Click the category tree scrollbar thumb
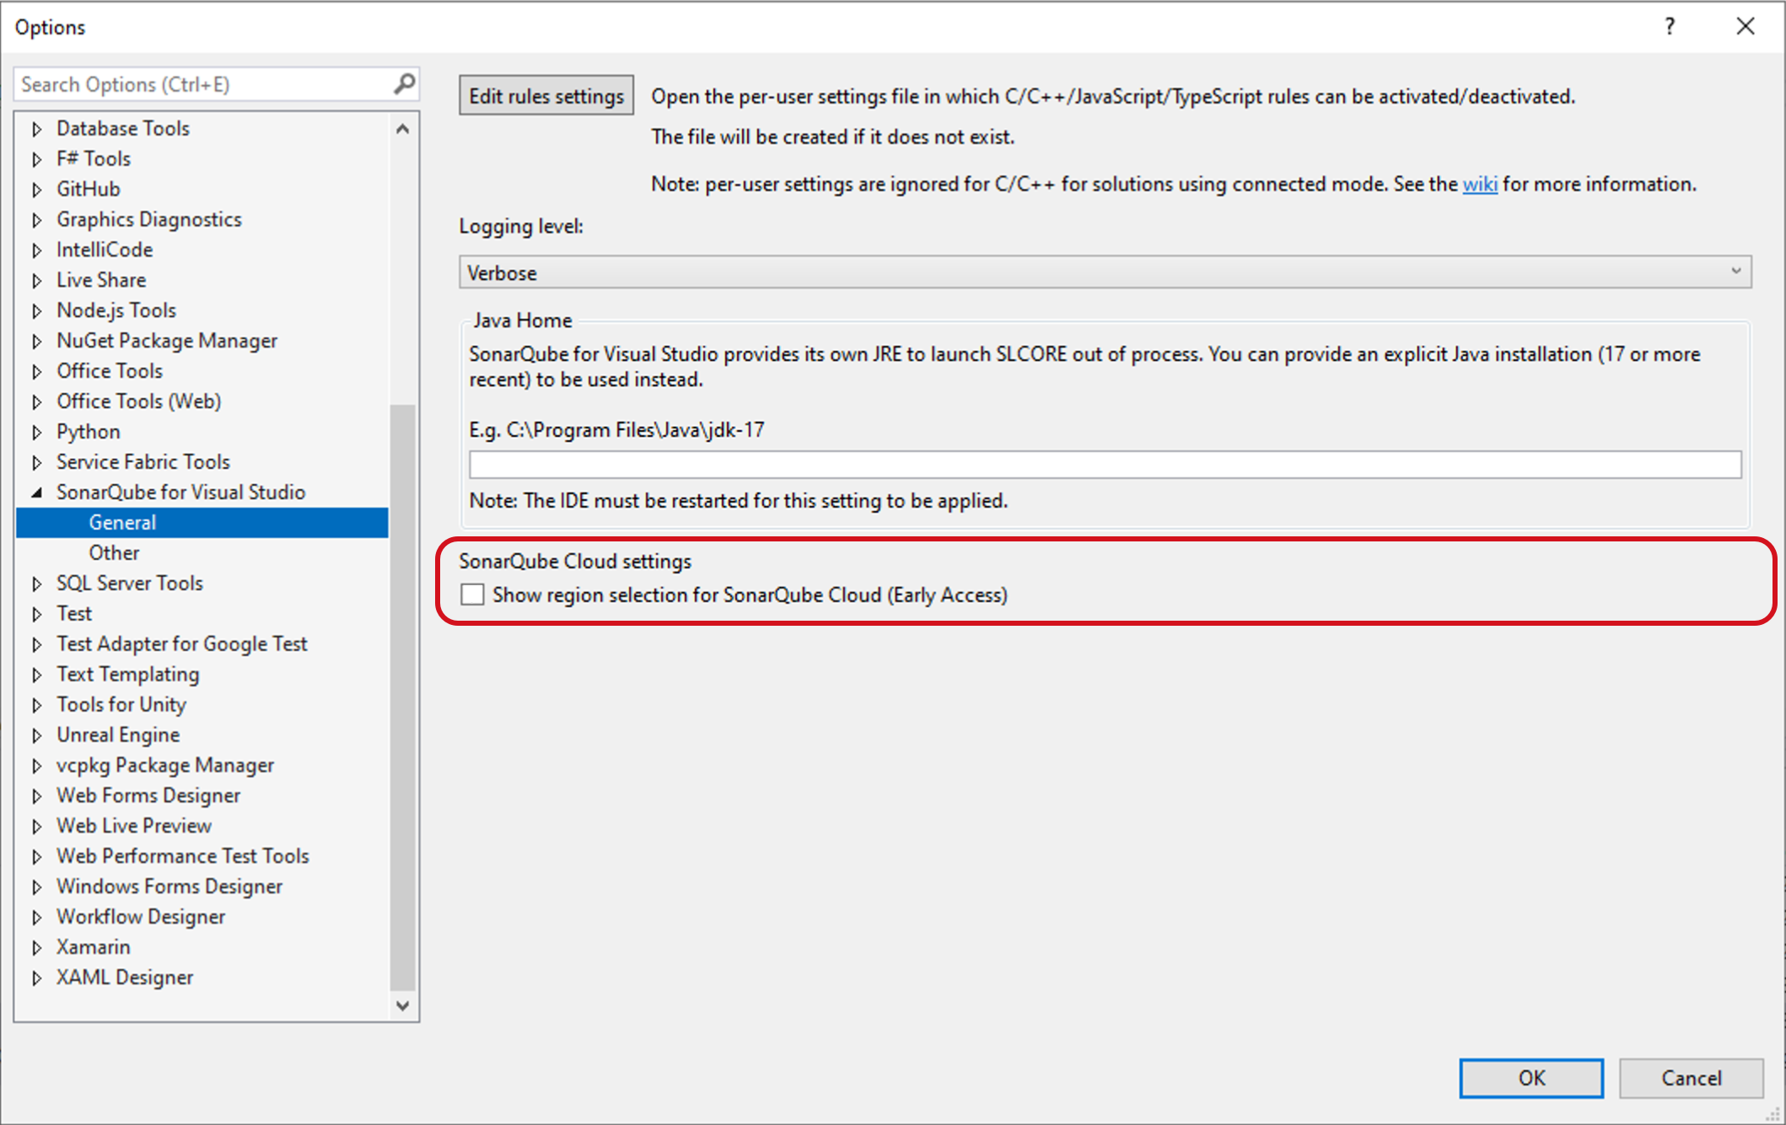Viewport: 1786px width, 1125px height. pyautogui.click(x=403, y=697)
